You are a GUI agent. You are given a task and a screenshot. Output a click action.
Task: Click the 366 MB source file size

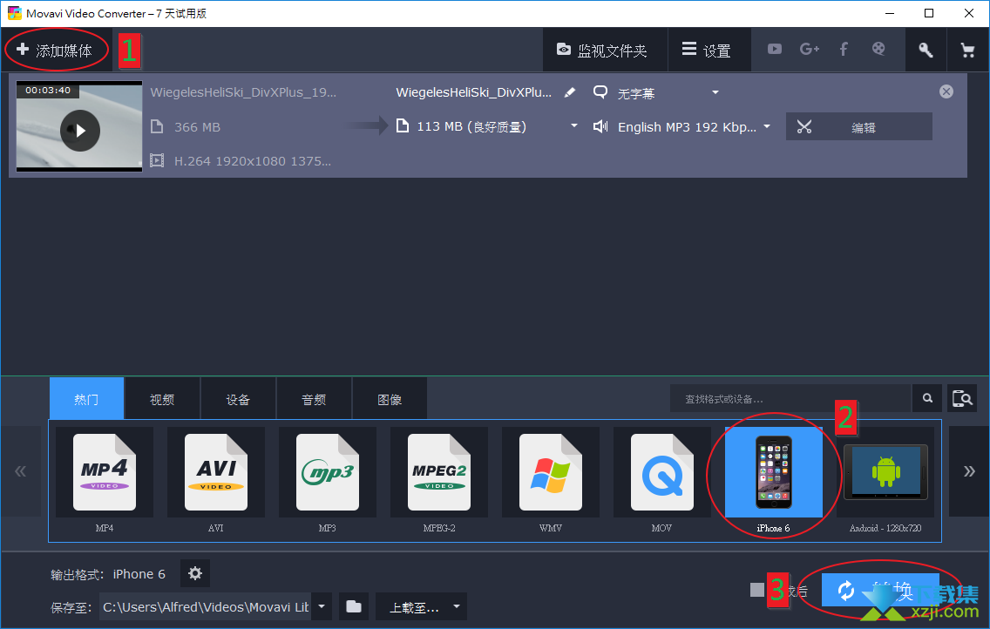click(x=197, y=127)
